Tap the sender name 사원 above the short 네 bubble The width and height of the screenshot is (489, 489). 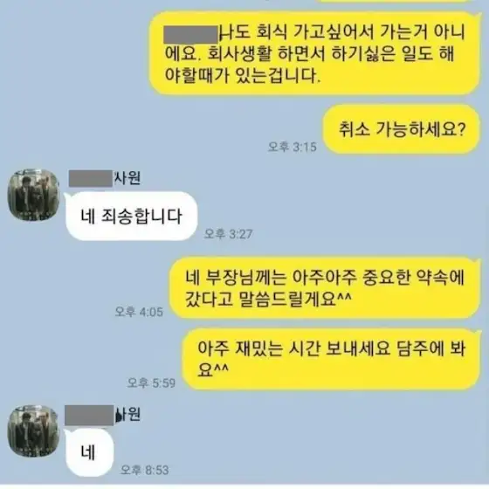(x=127, y=414)
